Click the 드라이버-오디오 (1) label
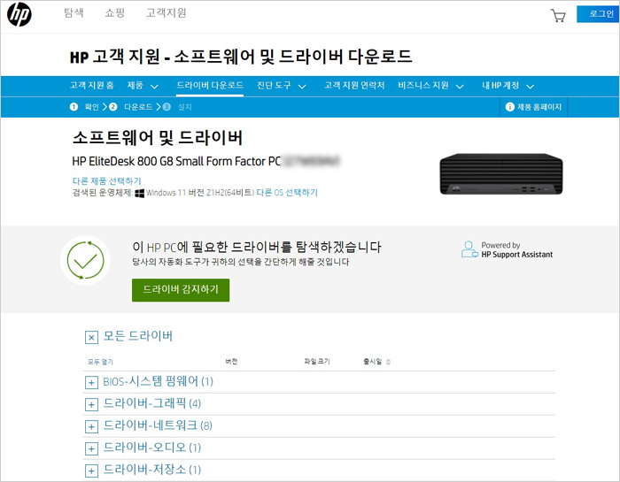Screen dimensions: 620x482 [152, 448]
